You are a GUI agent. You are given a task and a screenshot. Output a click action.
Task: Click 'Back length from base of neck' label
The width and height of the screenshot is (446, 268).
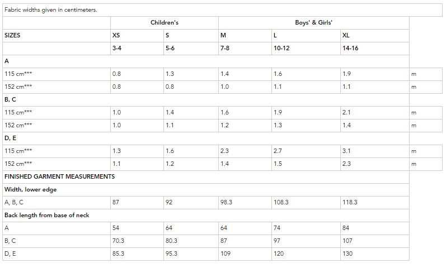[x=46, y=215]
